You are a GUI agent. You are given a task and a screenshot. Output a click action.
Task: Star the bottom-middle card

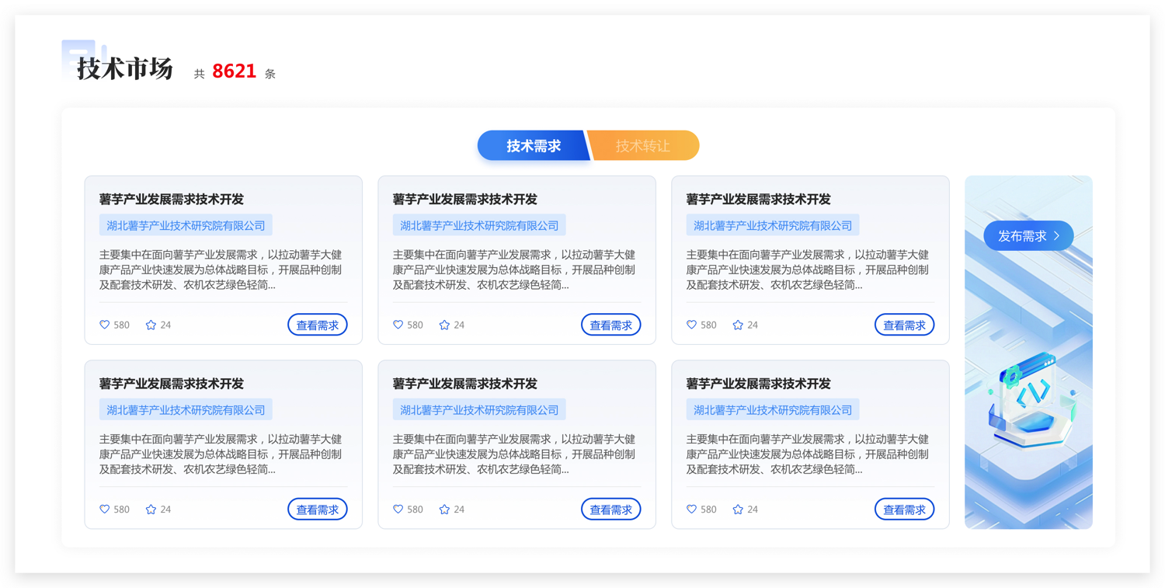(444, 510)
